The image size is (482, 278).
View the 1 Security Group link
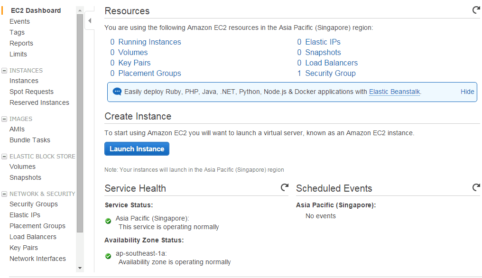330,73
